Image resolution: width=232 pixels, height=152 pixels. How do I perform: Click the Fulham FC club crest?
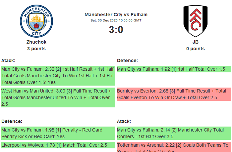pyautogui.click(x=196, y=21)
